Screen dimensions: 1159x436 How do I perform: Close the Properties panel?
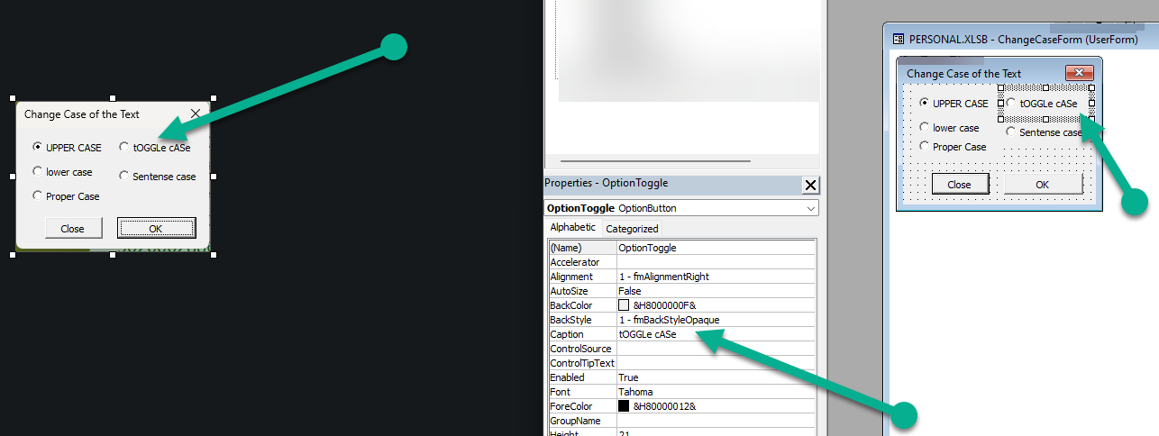coord(810,186)
